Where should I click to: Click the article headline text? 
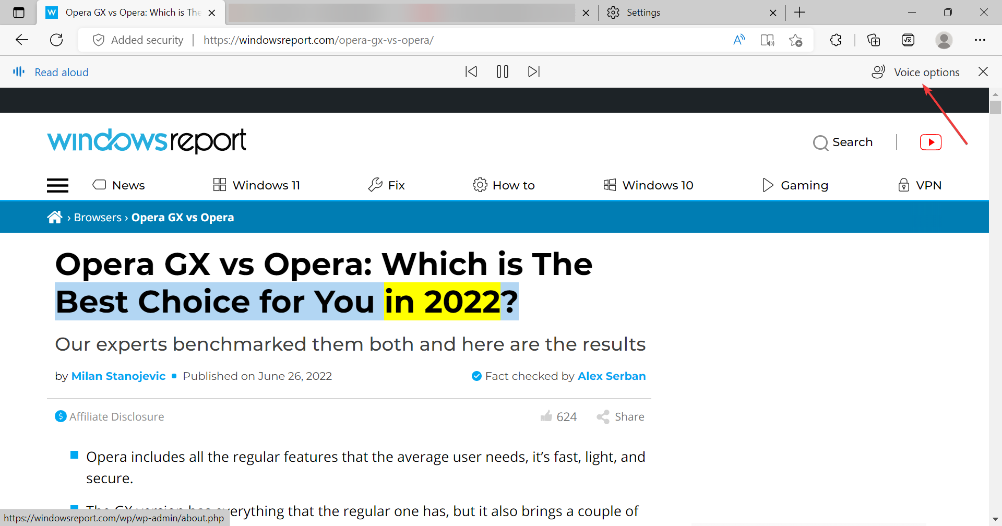click(x=324, y=283)
